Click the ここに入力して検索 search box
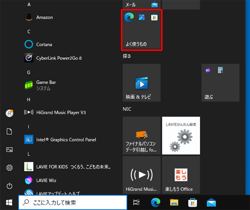Image resolution: width=250 pixels, height=210 pixels. 72,203
